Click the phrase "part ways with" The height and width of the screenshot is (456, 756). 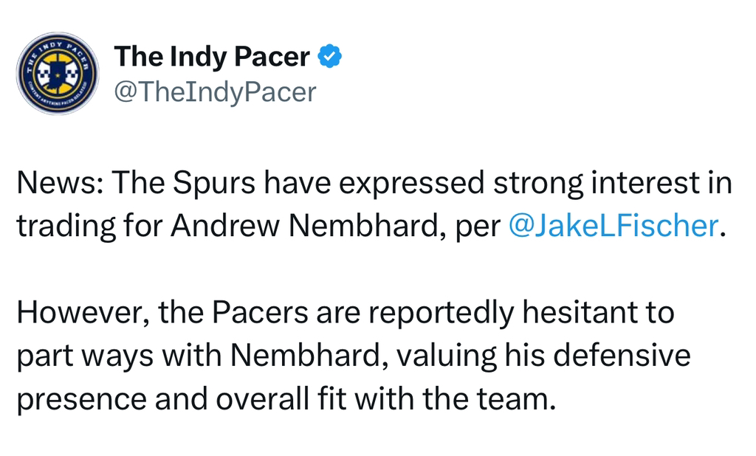[x=118, y=356]
